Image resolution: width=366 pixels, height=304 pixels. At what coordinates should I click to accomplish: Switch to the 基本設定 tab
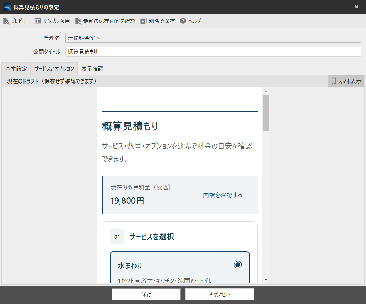pyautogui.click(x=16, y=69)
